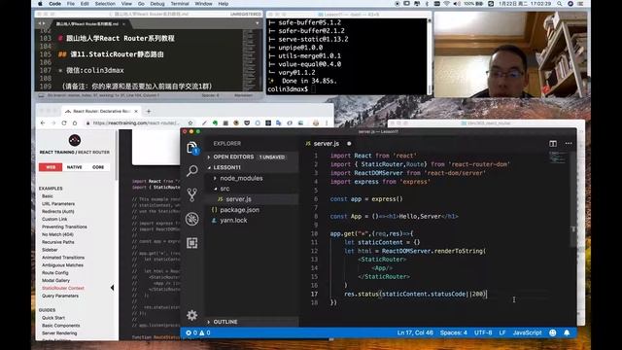
Task: Open the Redirects (Auth) example link
Action: coord(58,212)
